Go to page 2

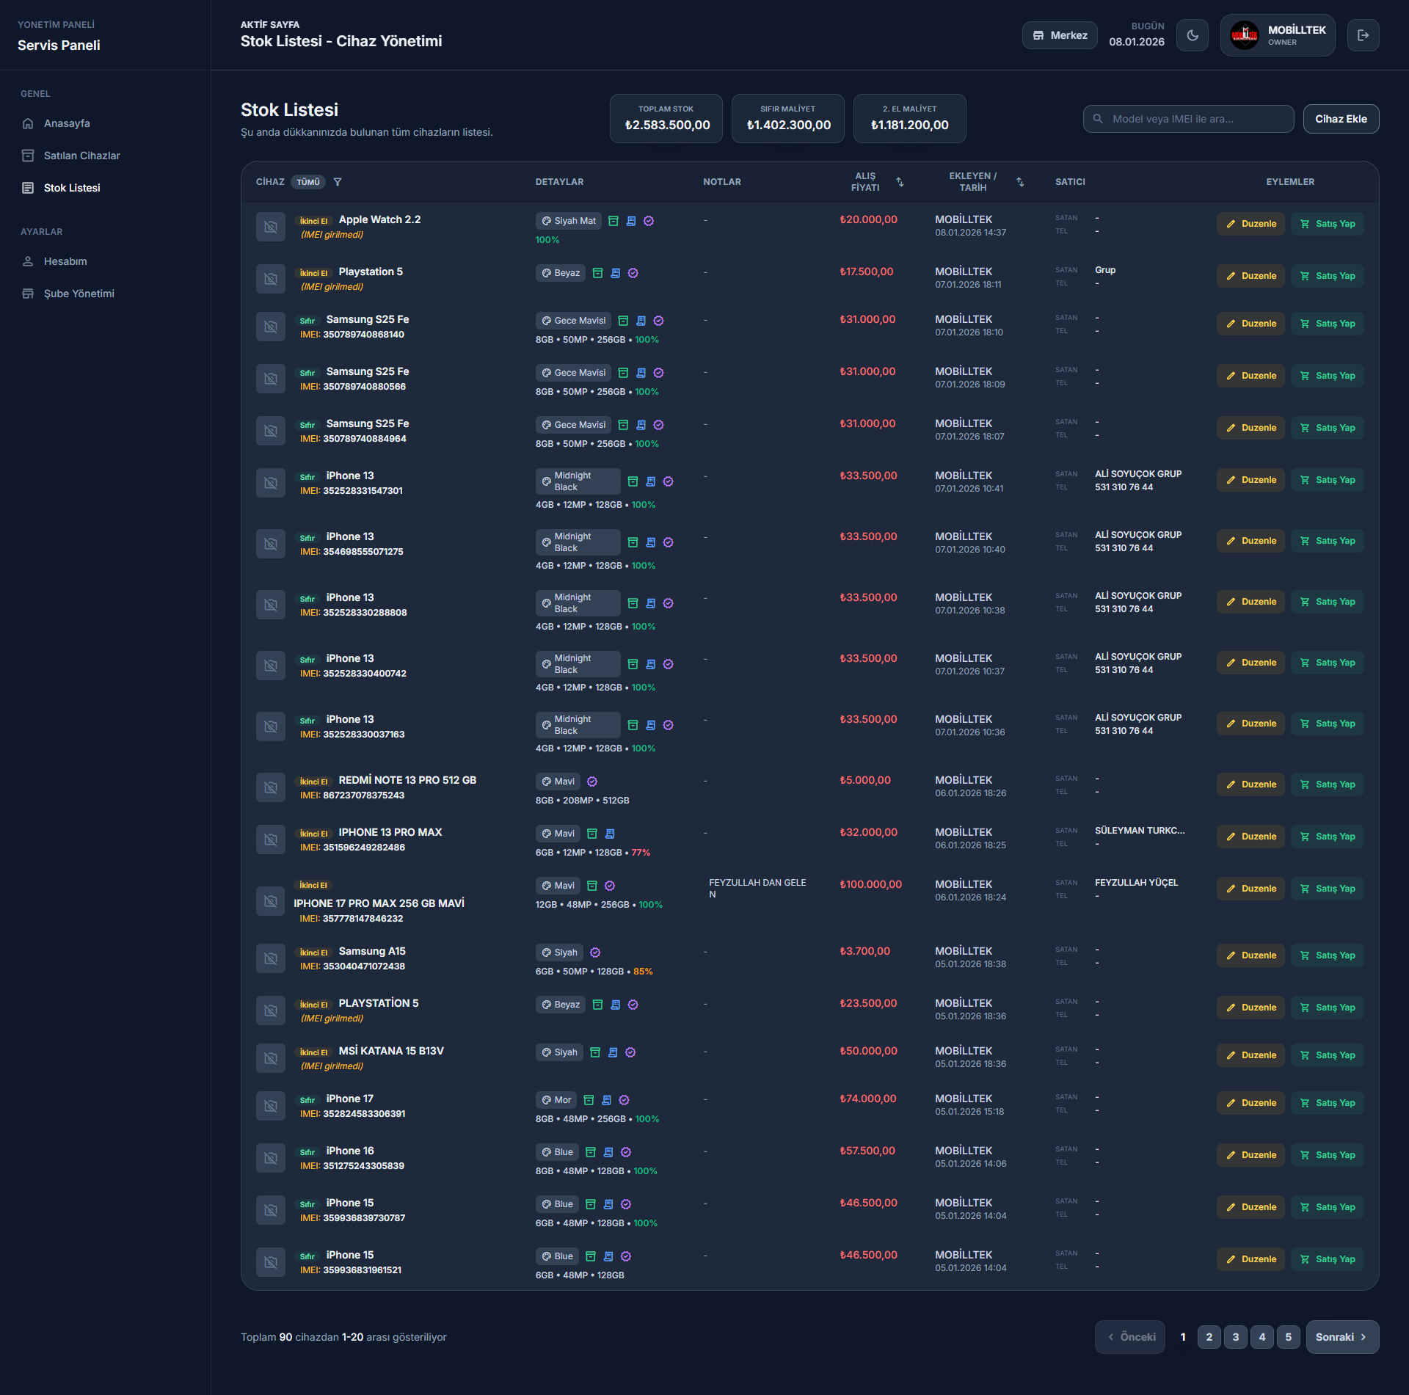click(1209, 1337)
